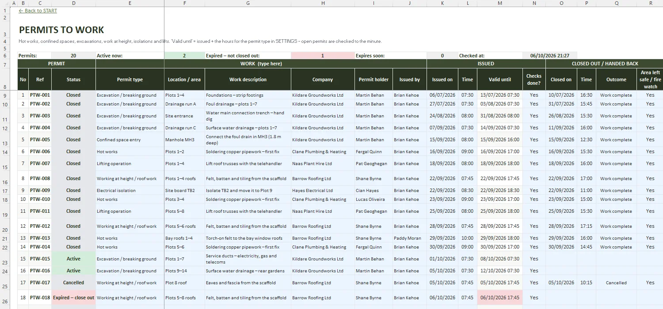Select Issued by Paddy Moran cell
Screen dimensions: 663x309
pyautogui.click(x=410, y=238)
